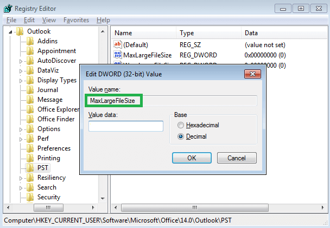Viewport: 330px width, 228px height.
Task: Select the (Default) value name
Action: coord(136,45)
